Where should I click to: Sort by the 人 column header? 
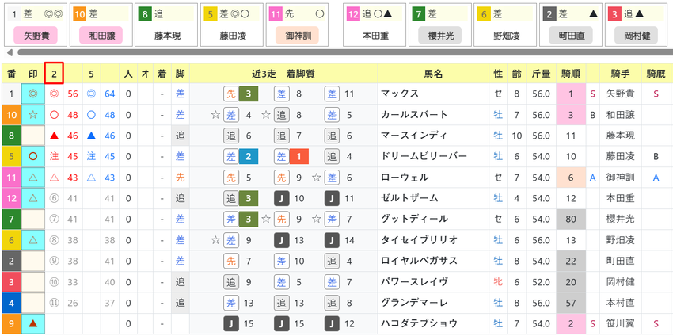point(128,74)
